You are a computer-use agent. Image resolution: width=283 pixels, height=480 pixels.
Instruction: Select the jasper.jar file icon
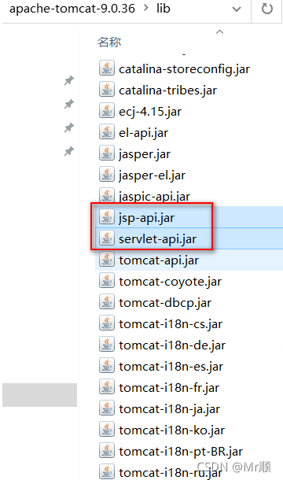point(107,153)
